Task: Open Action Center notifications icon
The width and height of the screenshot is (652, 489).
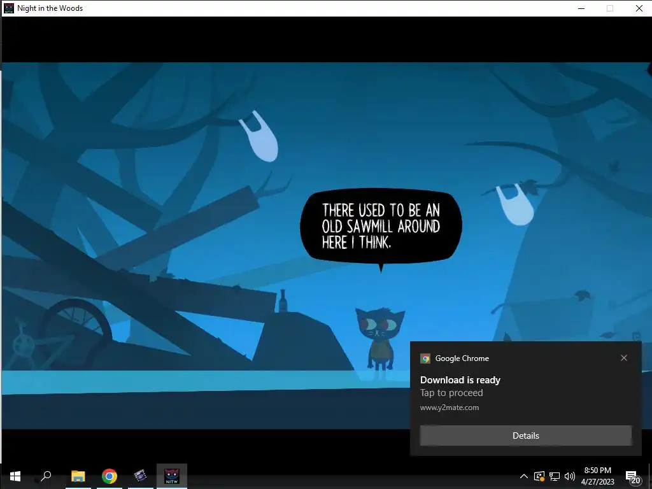Action: pos(632,476)
